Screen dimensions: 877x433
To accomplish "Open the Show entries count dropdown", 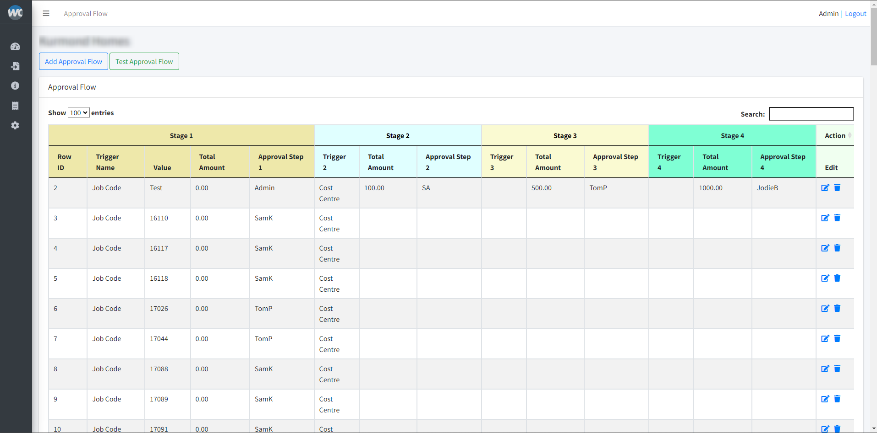I will point(78,112).
